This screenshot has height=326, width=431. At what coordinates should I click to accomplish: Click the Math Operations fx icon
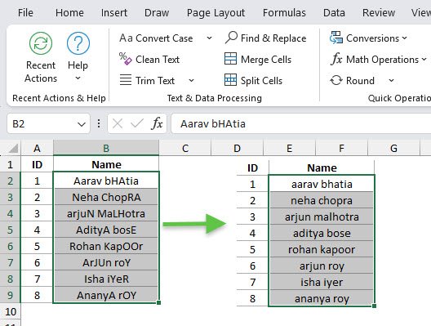(336, 59)
